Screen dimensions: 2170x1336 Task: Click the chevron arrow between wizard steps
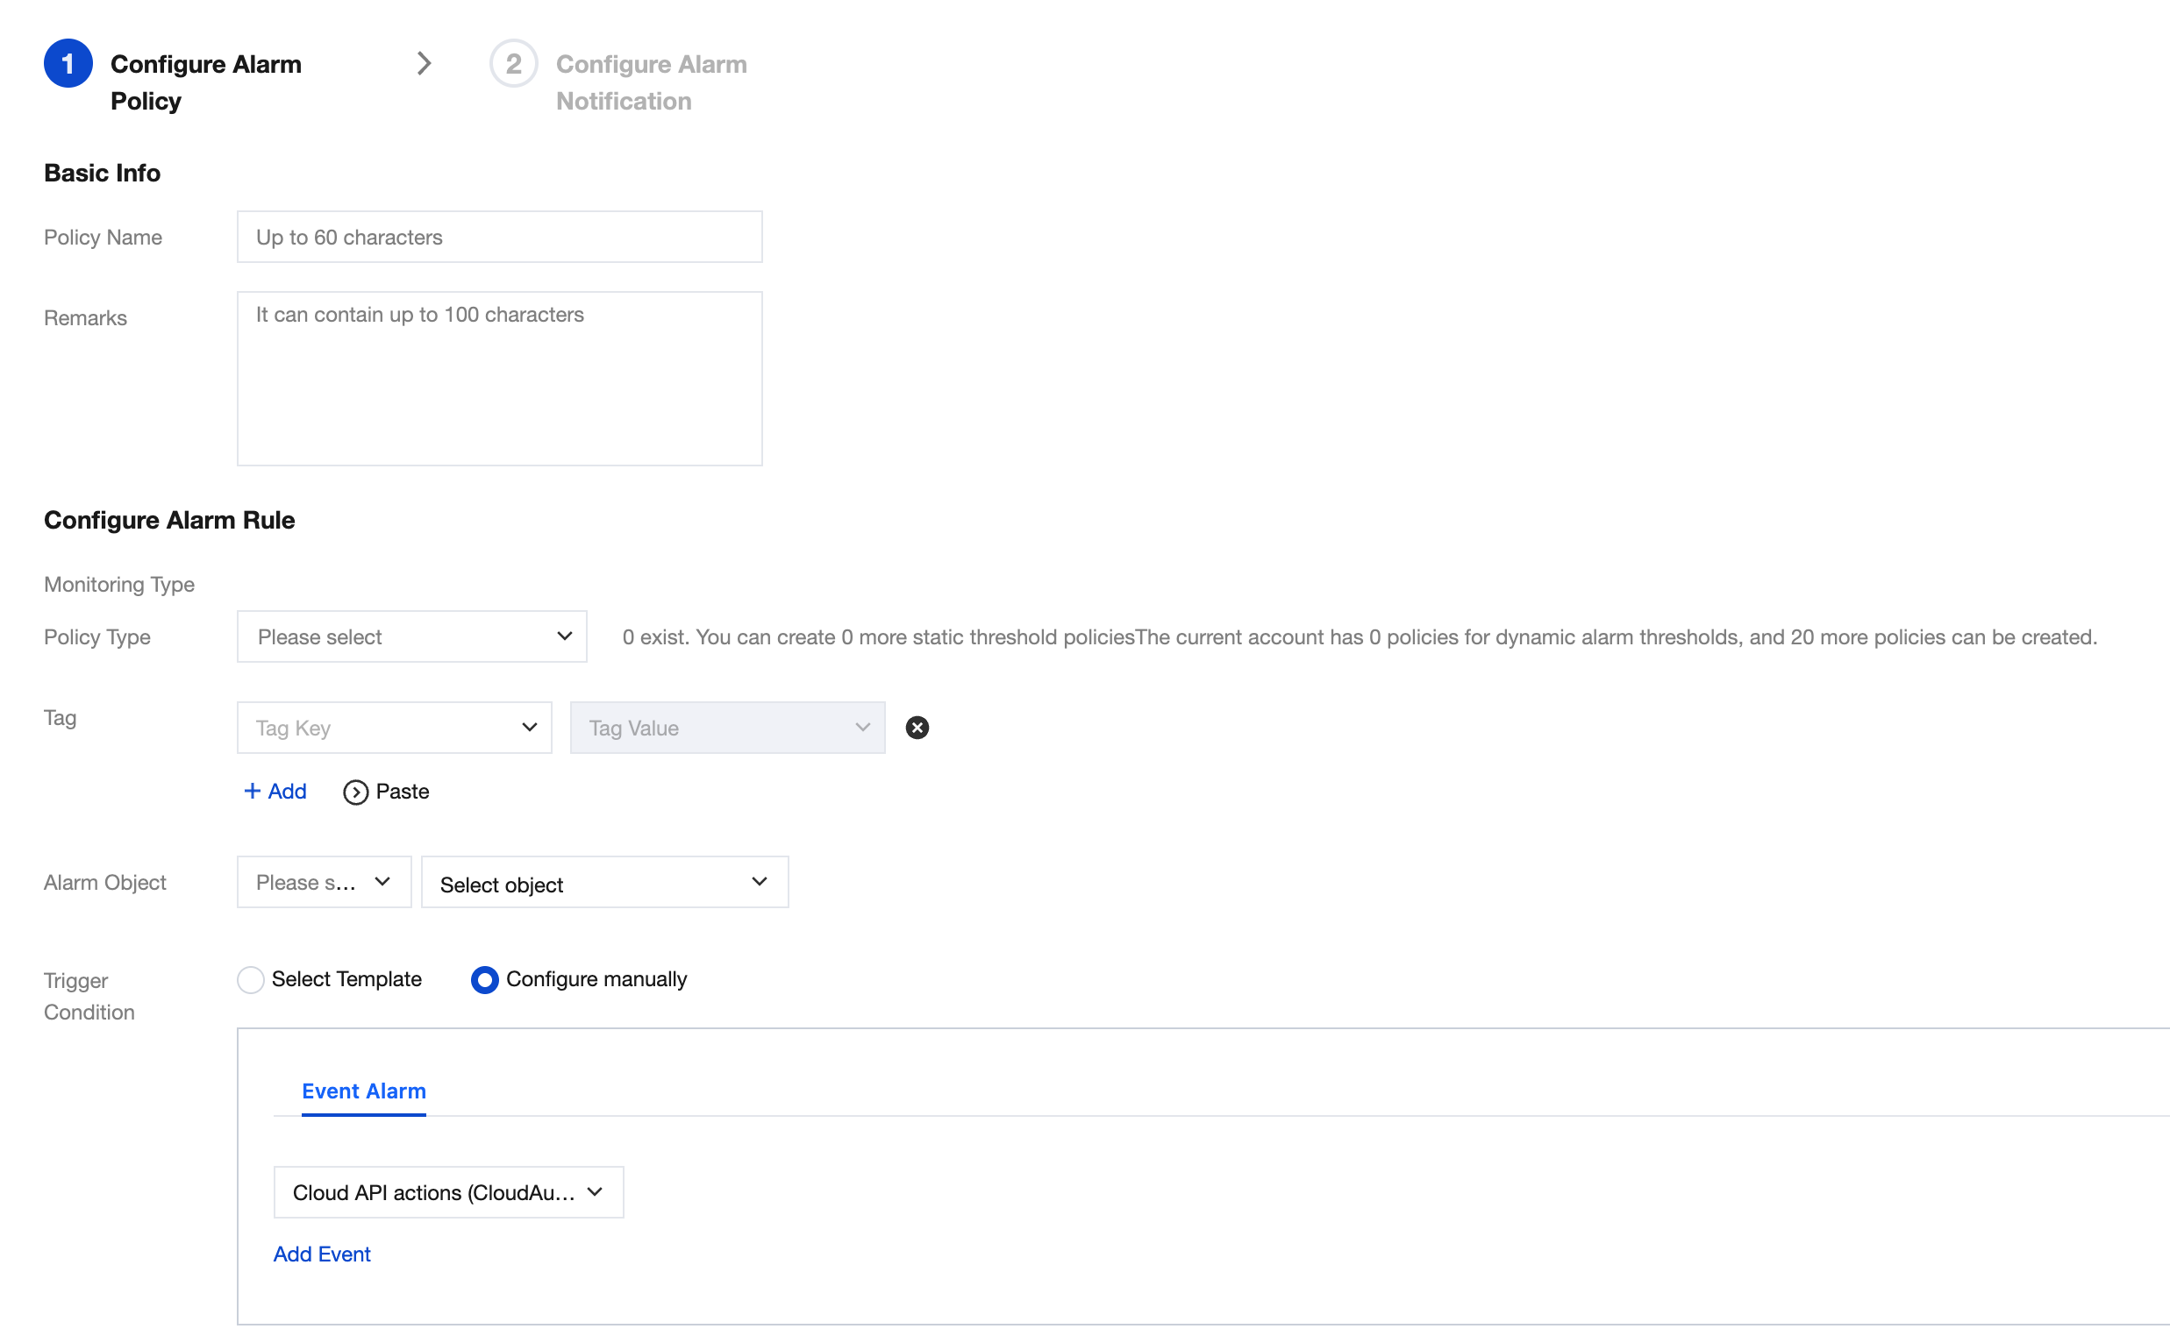425,64
